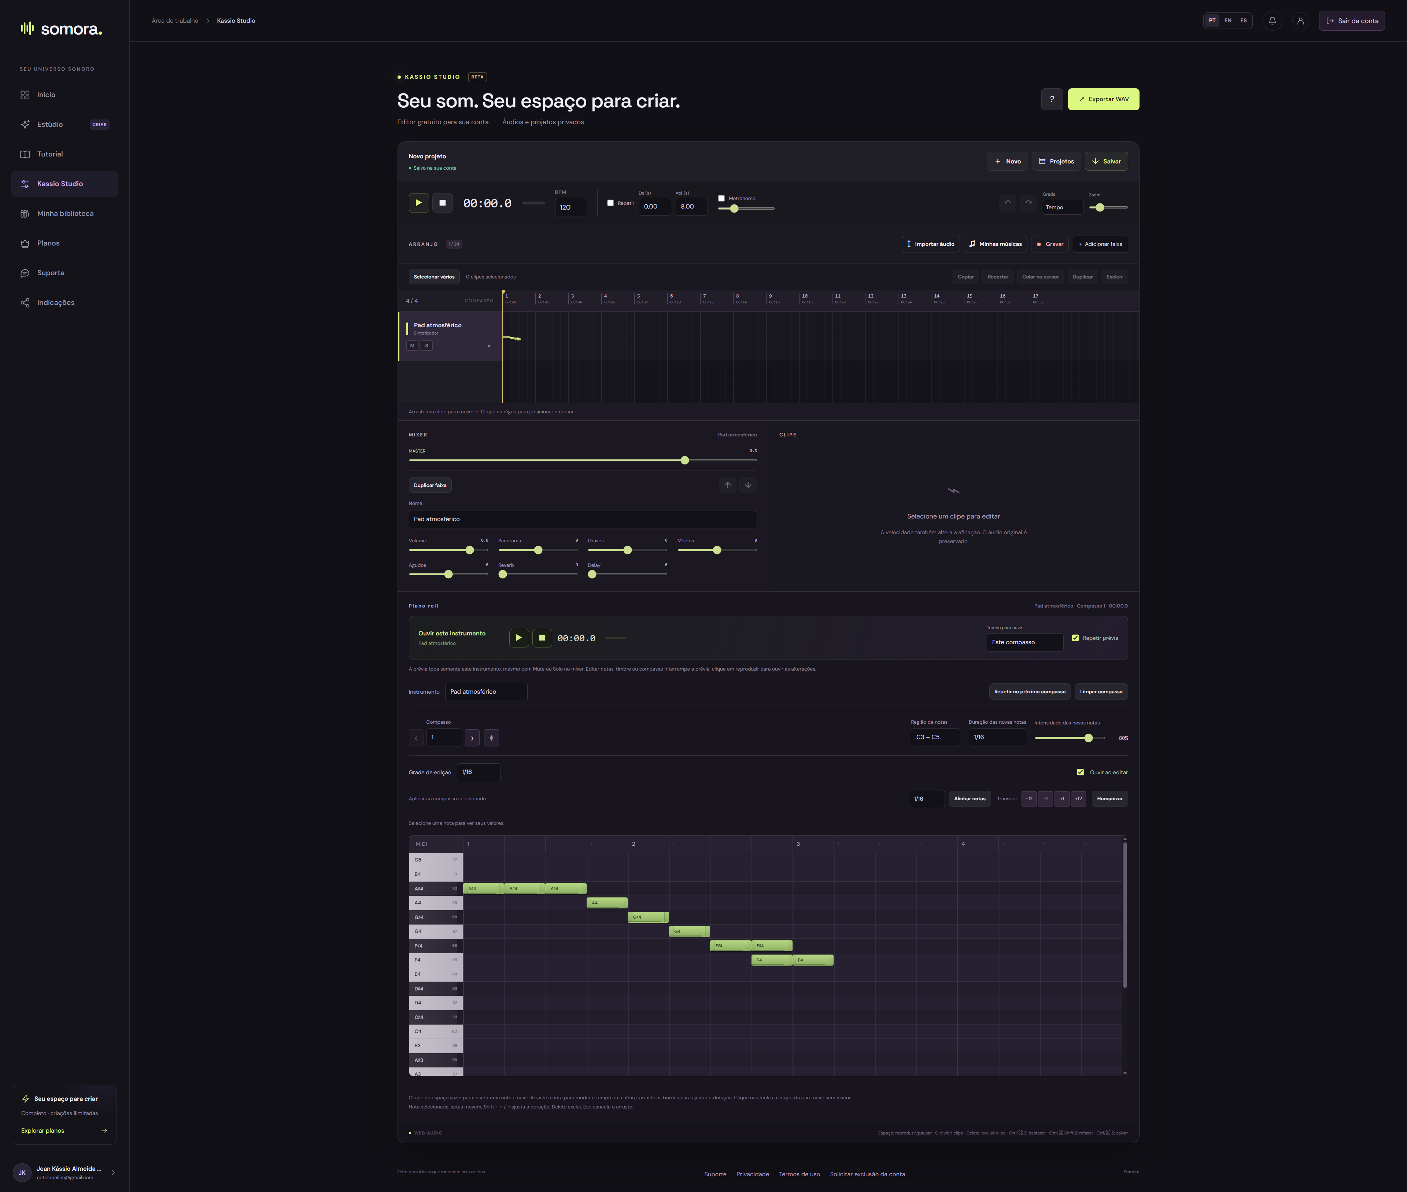Viewport: 1407px width, 1192px height.
Task: Click Adicionar faixa button
Action: (1100, 244)
